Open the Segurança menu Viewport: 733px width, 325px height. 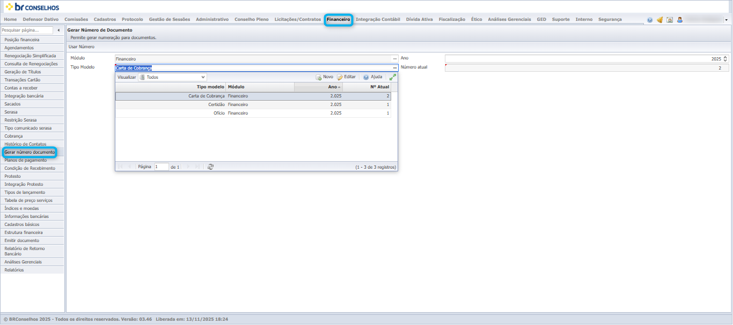click(x=609, y=19)
